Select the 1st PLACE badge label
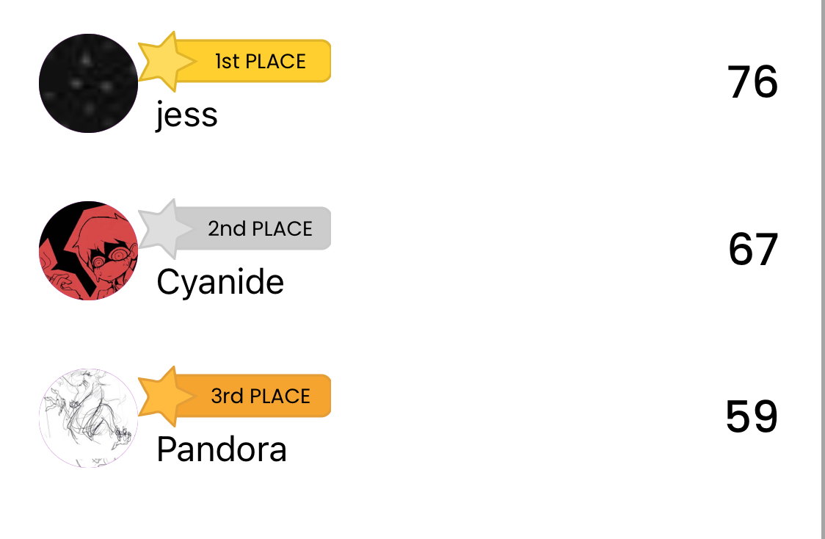The width and height of the screenshot is (825, 539). coord(261,62)
